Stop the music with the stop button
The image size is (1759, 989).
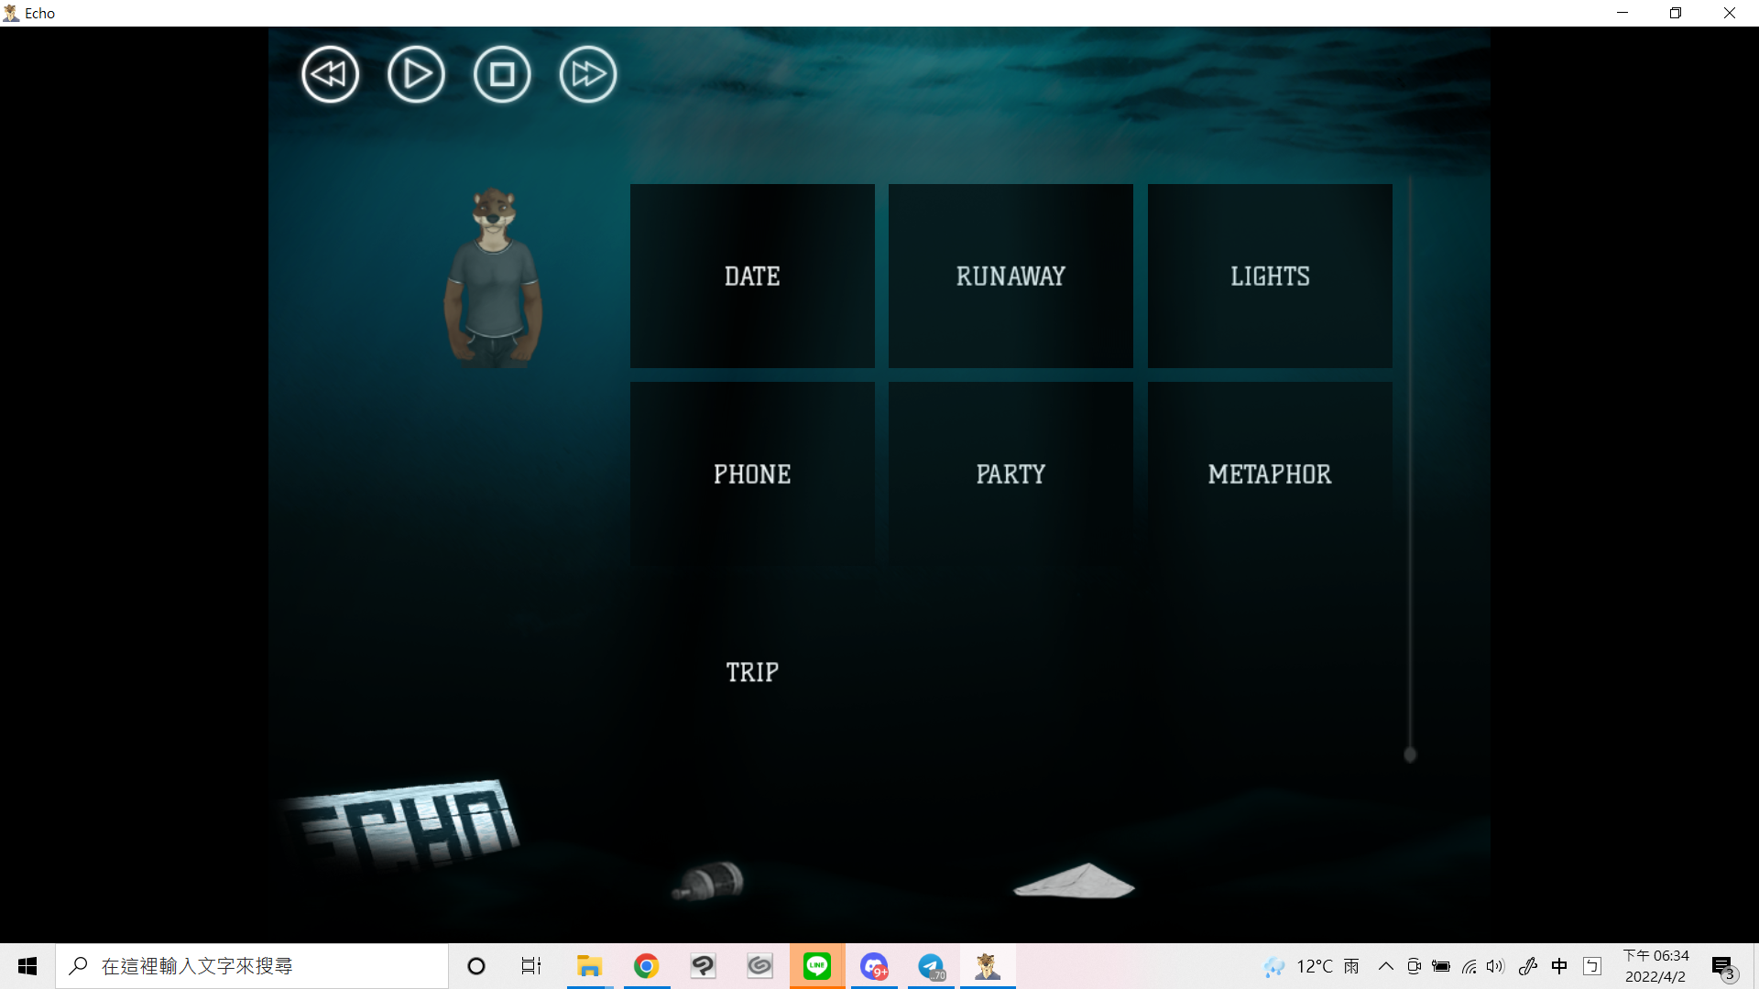[x=502, y=74]
